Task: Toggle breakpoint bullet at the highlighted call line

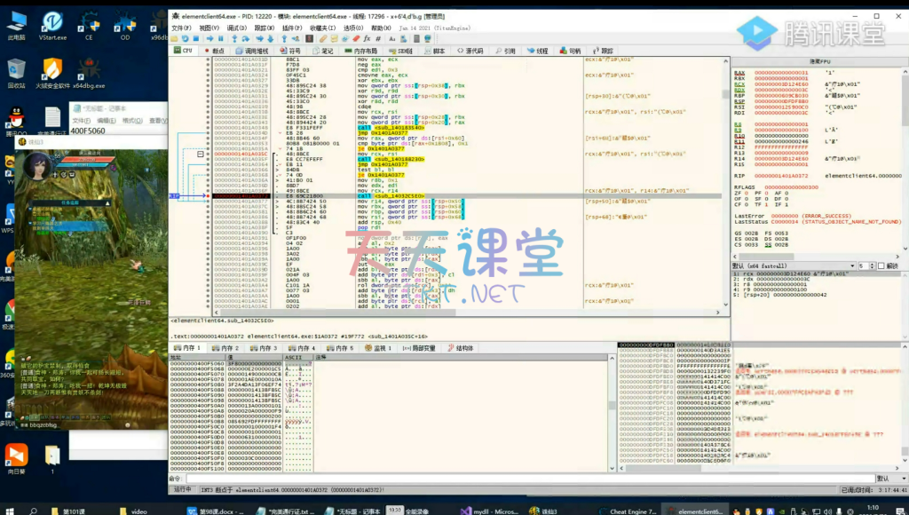Action: click(209, 194)
